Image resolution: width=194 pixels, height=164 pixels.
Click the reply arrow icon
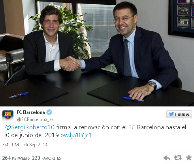point(167,158)
